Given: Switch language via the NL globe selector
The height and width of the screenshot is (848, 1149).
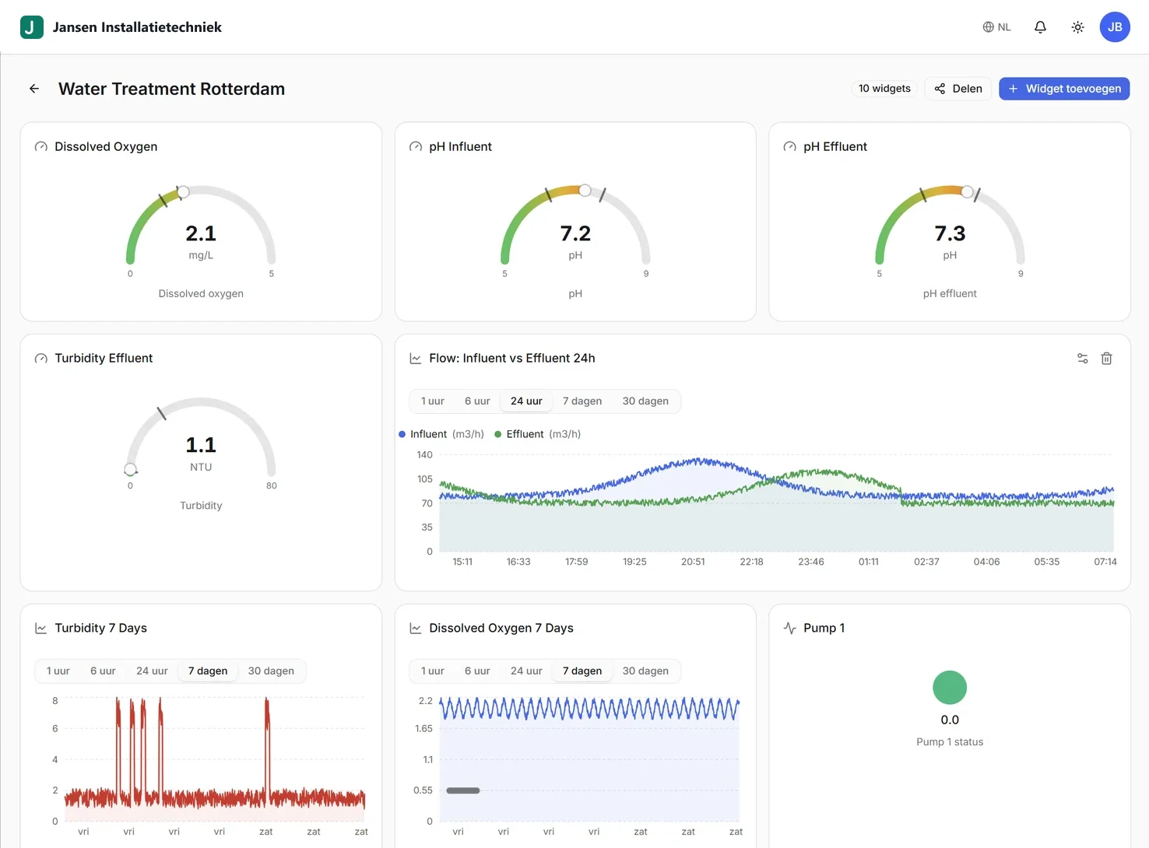Looking at the screenshot, I should click(996, 27).
